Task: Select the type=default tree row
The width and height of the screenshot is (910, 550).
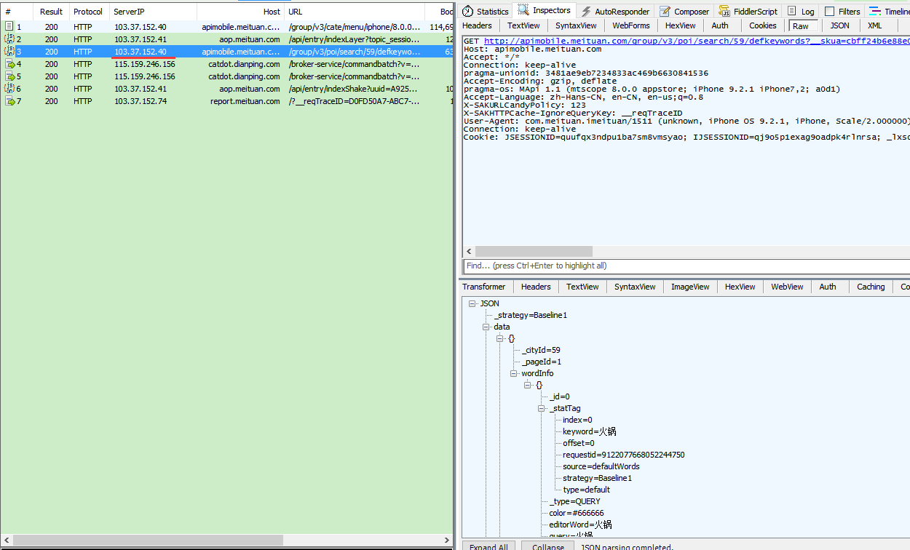Action: click(586, 490)
